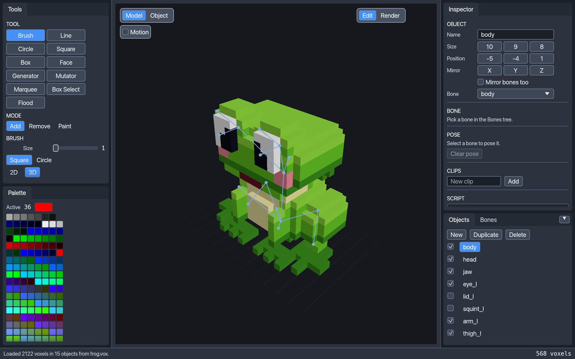
Task: Duplicate the selected object
Action: [x=486, y=235]
